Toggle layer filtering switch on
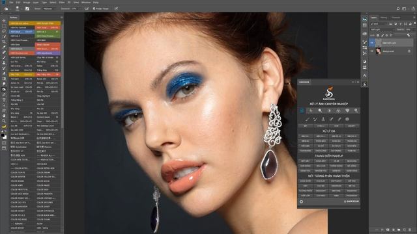Viewport: 417px width, 234px height. coord(415,24)
